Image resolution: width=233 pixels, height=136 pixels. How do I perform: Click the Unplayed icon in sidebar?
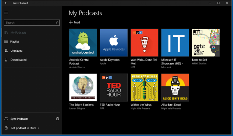[x=6, y=51]
